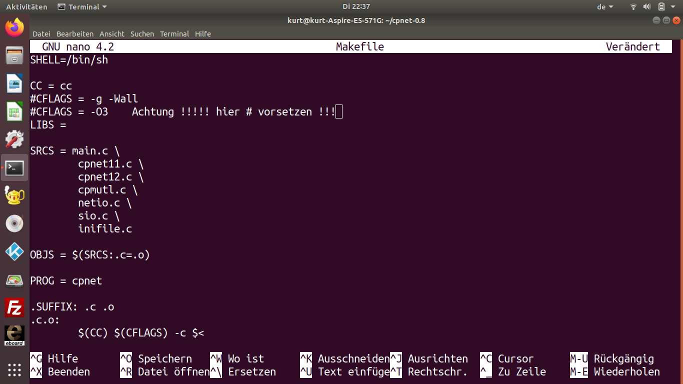The width and height of the screenshot is (683, 384).
Task: Click the Aktivitäten button
Action: click(26, 7)
